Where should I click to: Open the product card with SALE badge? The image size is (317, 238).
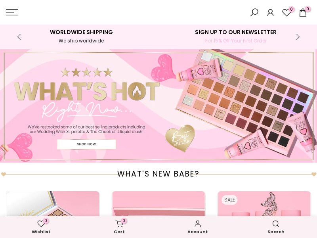pos(264,203)
